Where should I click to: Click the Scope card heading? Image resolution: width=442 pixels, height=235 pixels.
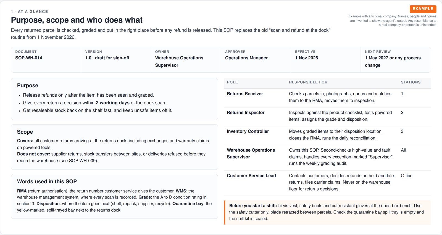tap(25, 132)
